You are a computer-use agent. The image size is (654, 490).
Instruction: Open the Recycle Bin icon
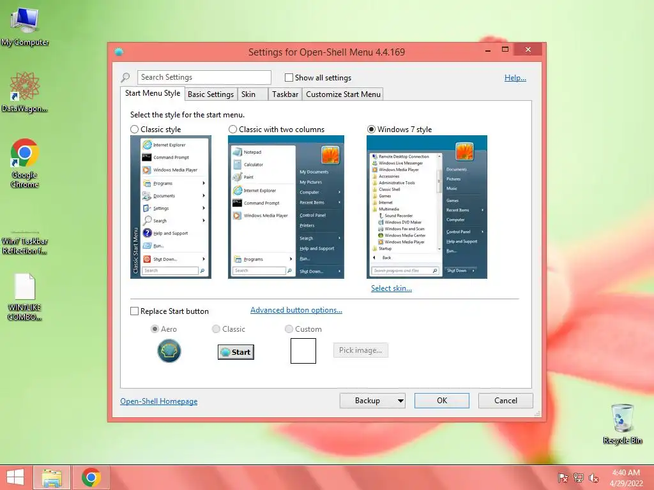tap(622, 424)
